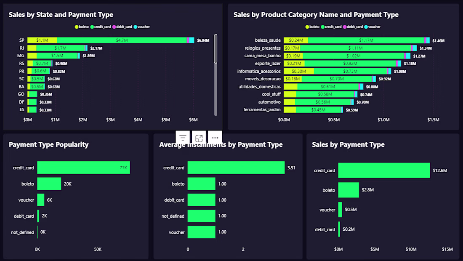The height and width of the screenshot is (261, 463).
Task: Select informatica_acessorios boleto segment $0.30M
Action: tap(299, 71)
